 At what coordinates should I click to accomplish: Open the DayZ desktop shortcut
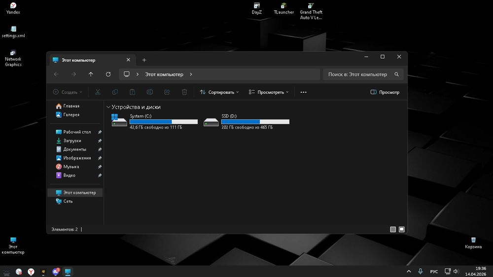pos(256,8)
